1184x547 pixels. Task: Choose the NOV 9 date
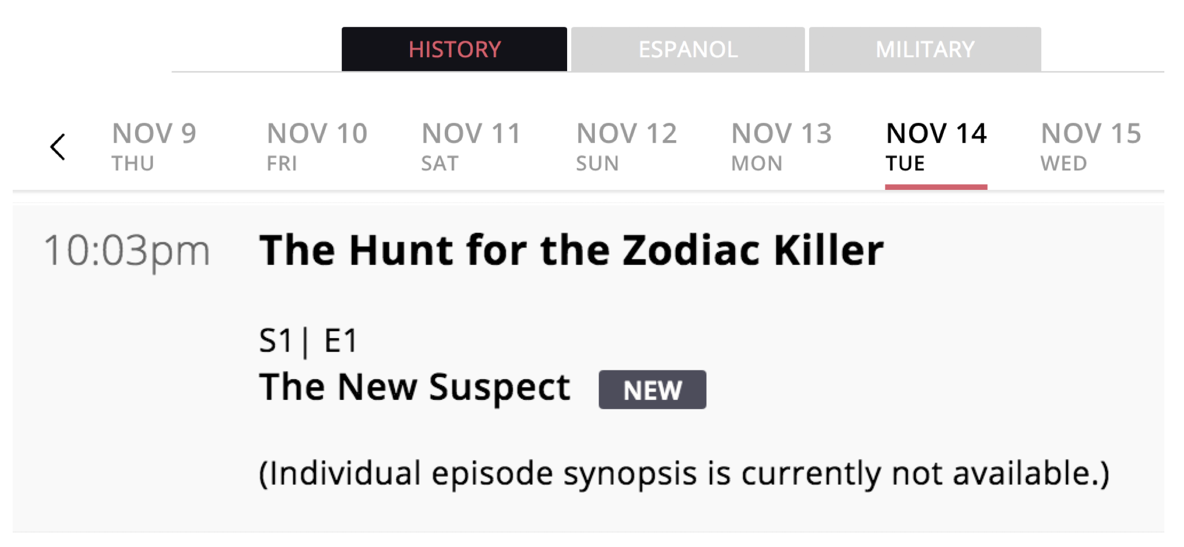pyautogui.click(x=154, y=147)
